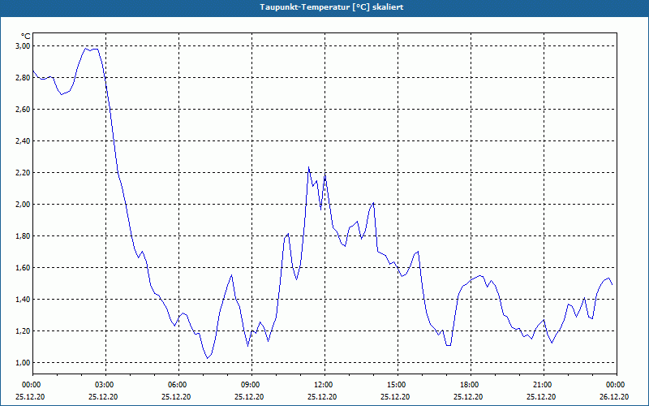
Task: Click the '2,00' y-axis label
Action: [x=24, y=205]
